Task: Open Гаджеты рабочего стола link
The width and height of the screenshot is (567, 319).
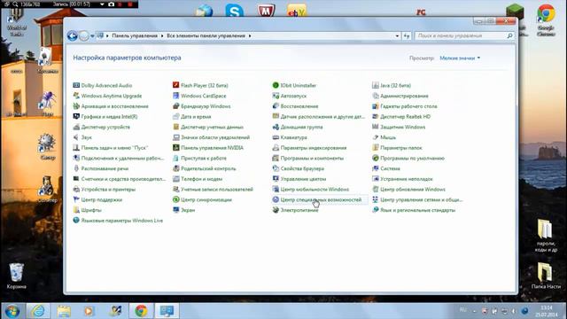Action: point(408,106)
